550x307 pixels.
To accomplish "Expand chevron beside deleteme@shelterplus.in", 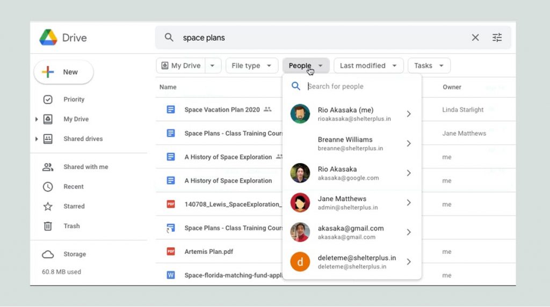I will point(409,262).
